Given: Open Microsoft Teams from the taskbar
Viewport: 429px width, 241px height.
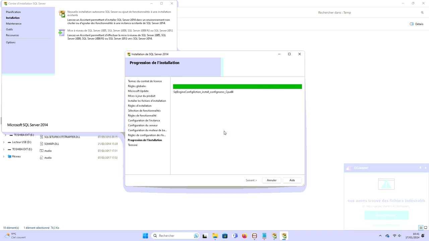Looking at the screenshot, I should [x=235, y=236].
